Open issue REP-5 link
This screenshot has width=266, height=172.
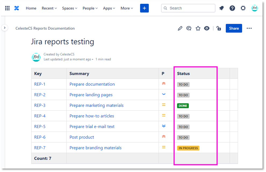40,127
